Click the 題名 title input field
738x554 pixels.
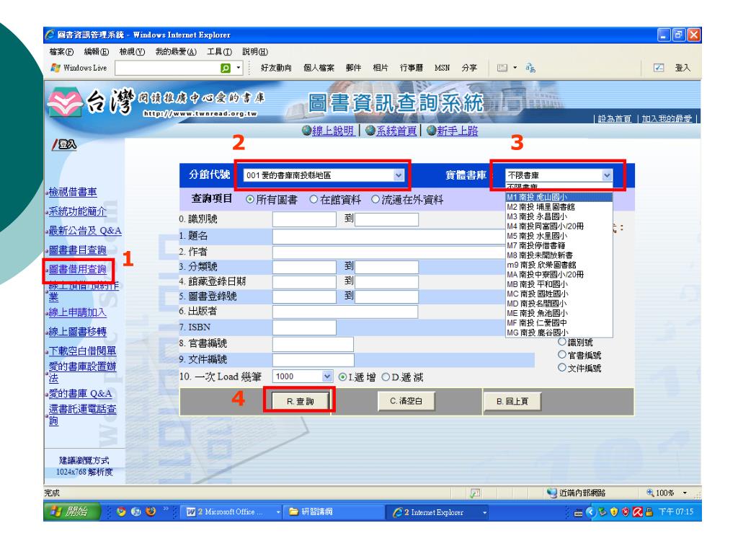pos(388,237)
